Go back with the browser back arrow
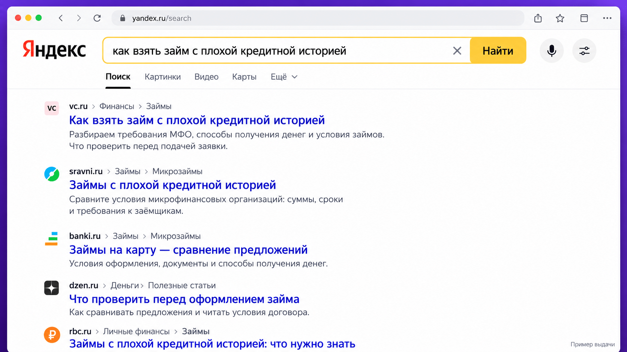This screenshot has width=627, height=352. pos(61,18)
